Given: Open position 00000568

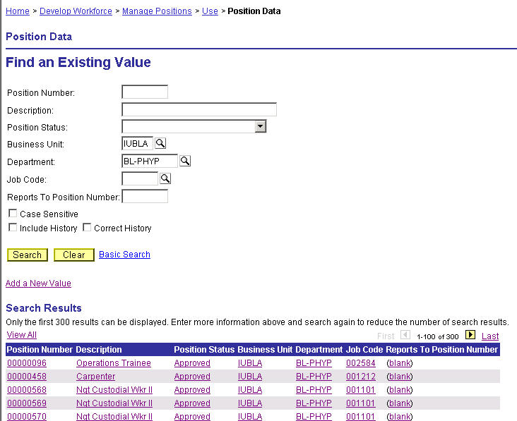Looking at the screenshot, I should [x=27, y=390].
